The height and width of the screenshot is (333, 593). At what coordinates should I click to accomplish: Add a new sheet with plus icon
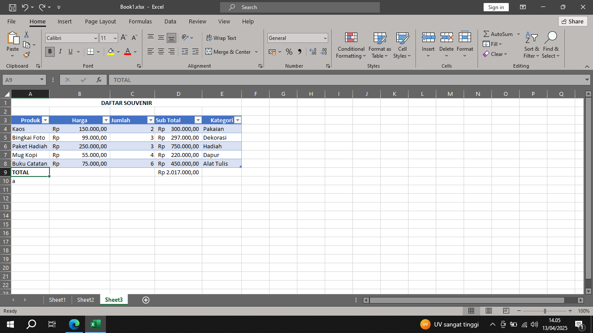click(x=146, y=300)
